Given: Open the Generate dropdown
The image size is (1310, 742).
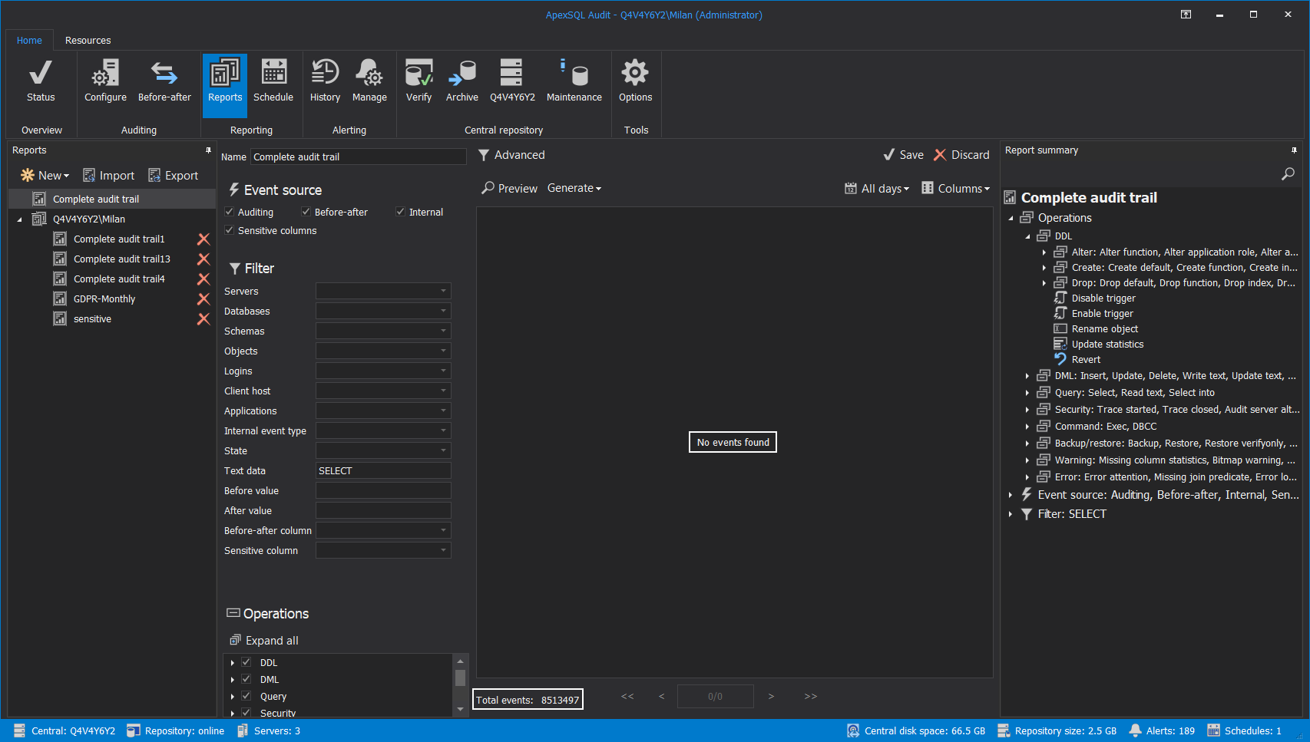Looking at the screenshot, I should [574, 188].
